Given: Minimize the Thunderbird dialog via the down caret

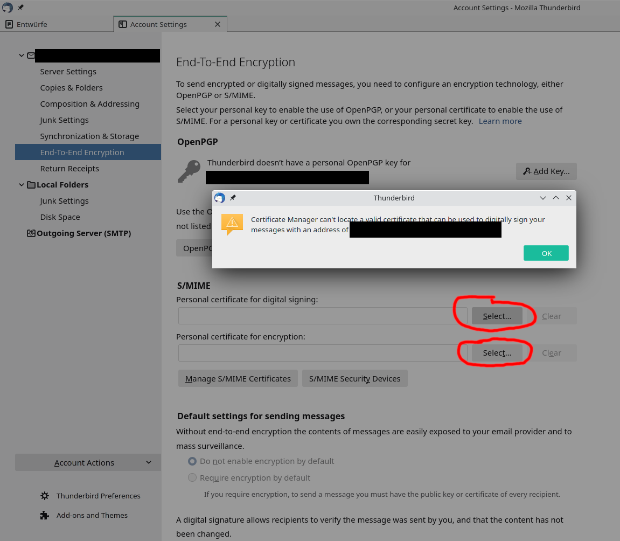Looking at the screenshot, I should tap(542, 198).
